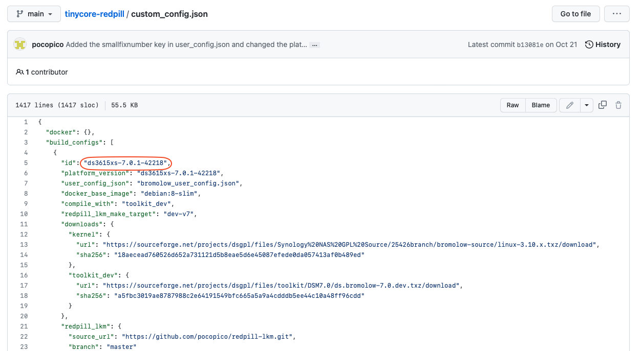View file History

pos(608,44)
